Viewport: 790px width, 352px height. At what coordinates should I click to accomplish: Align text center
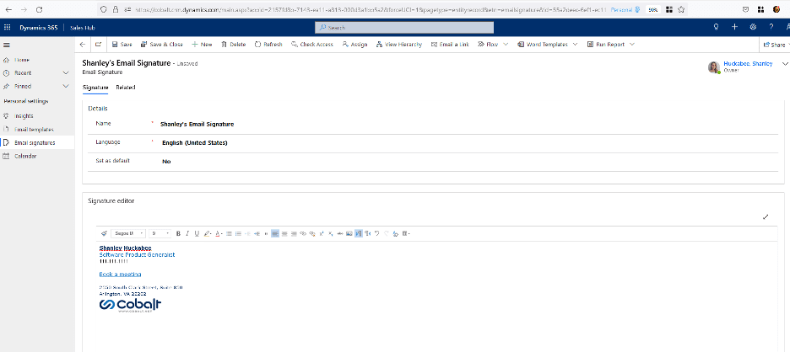pos(284,233)
